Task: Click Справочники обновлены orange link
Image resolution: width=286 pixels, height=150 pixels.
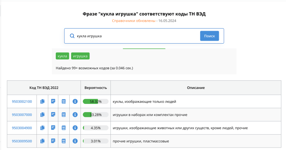Action: pos(133,21)
